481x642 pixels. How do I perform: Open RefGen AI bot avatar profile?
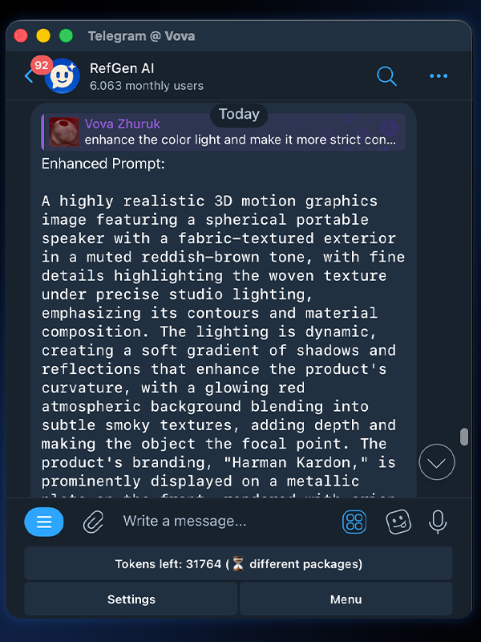63,76
